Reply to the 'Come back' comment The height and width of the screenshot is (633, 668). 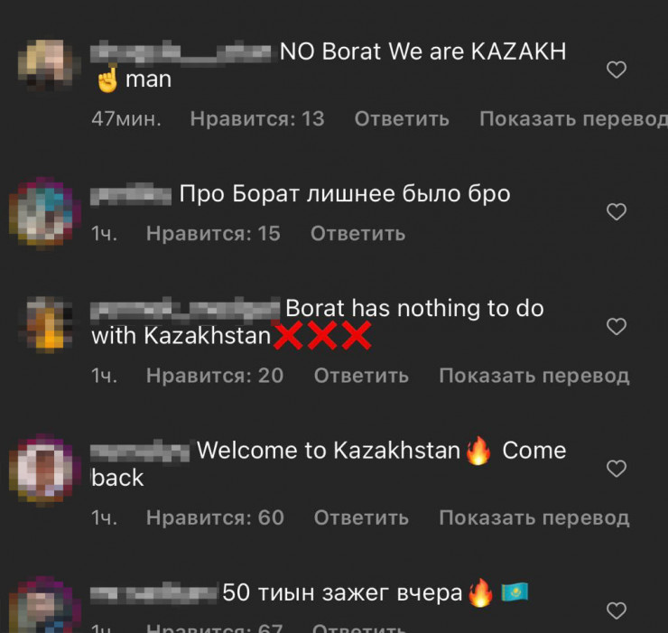pyautogui.click(x=361, y=518)
